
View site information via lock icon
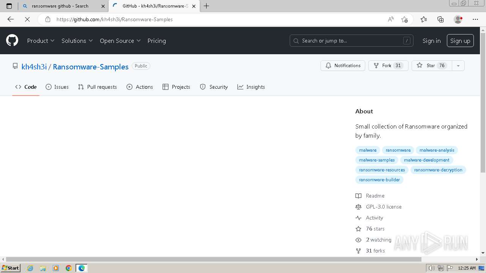48,19
